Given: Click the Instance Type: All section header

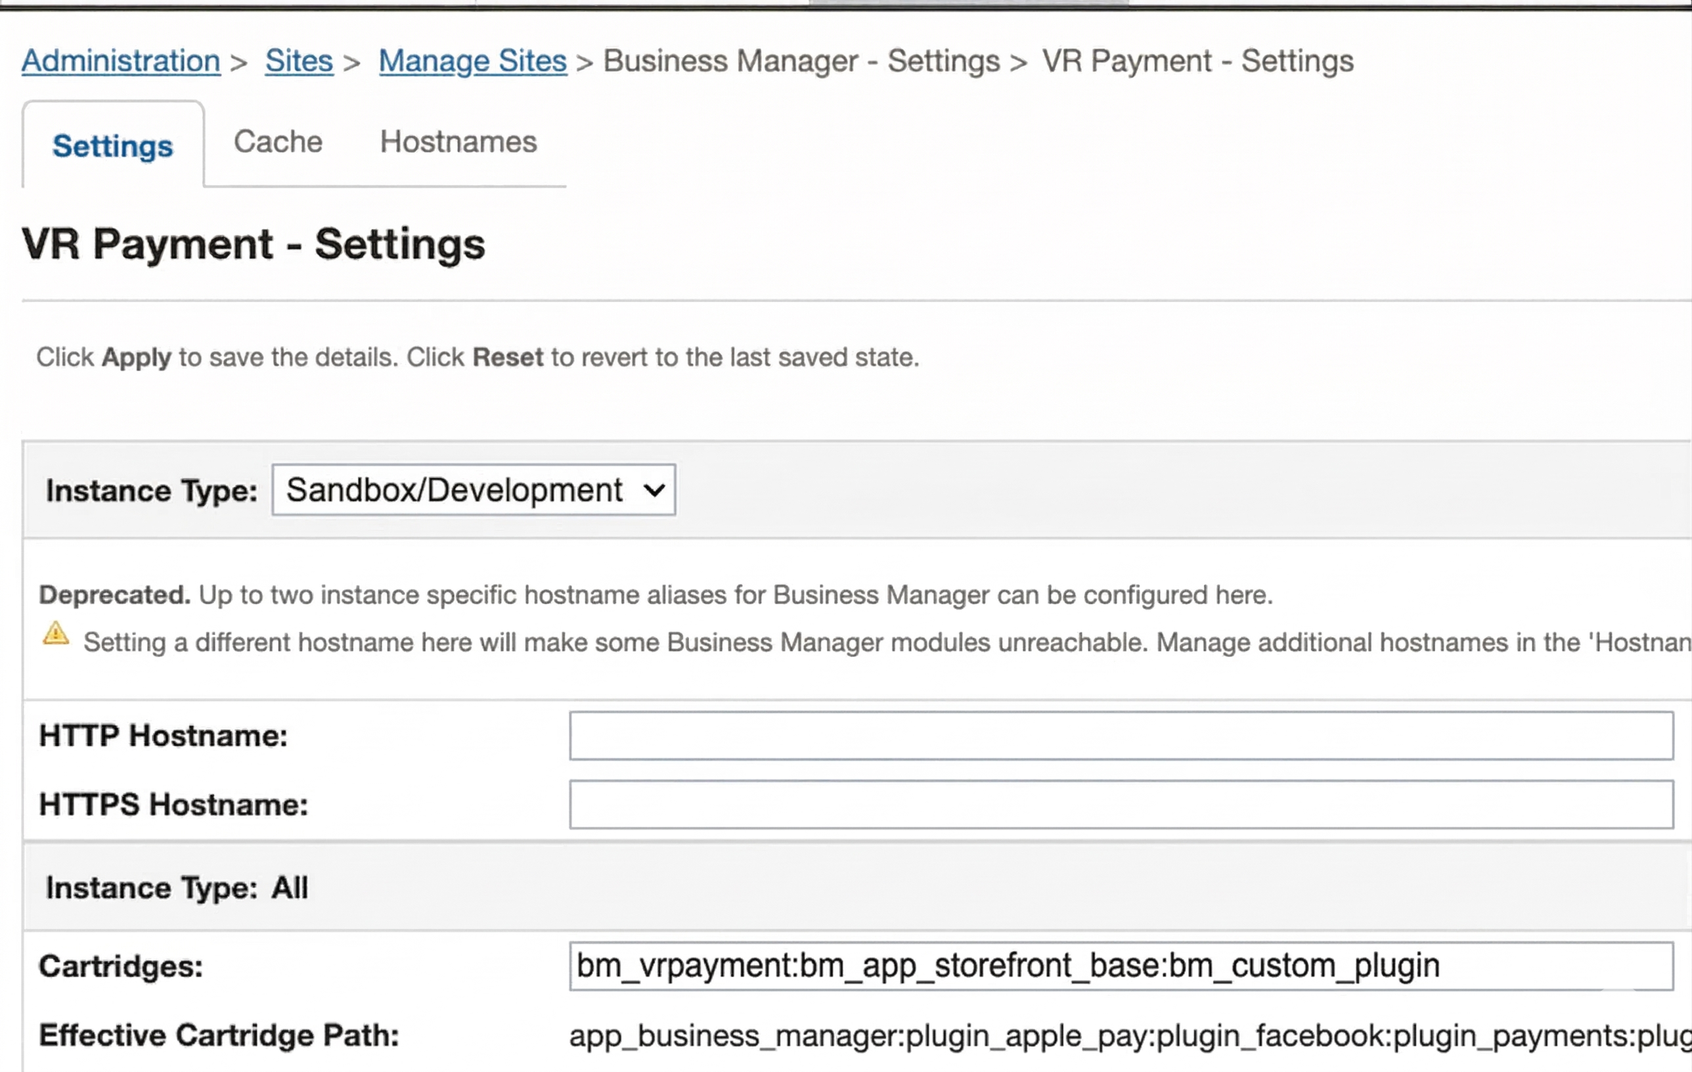Looking at the screenshot, I should click(177, 888).
